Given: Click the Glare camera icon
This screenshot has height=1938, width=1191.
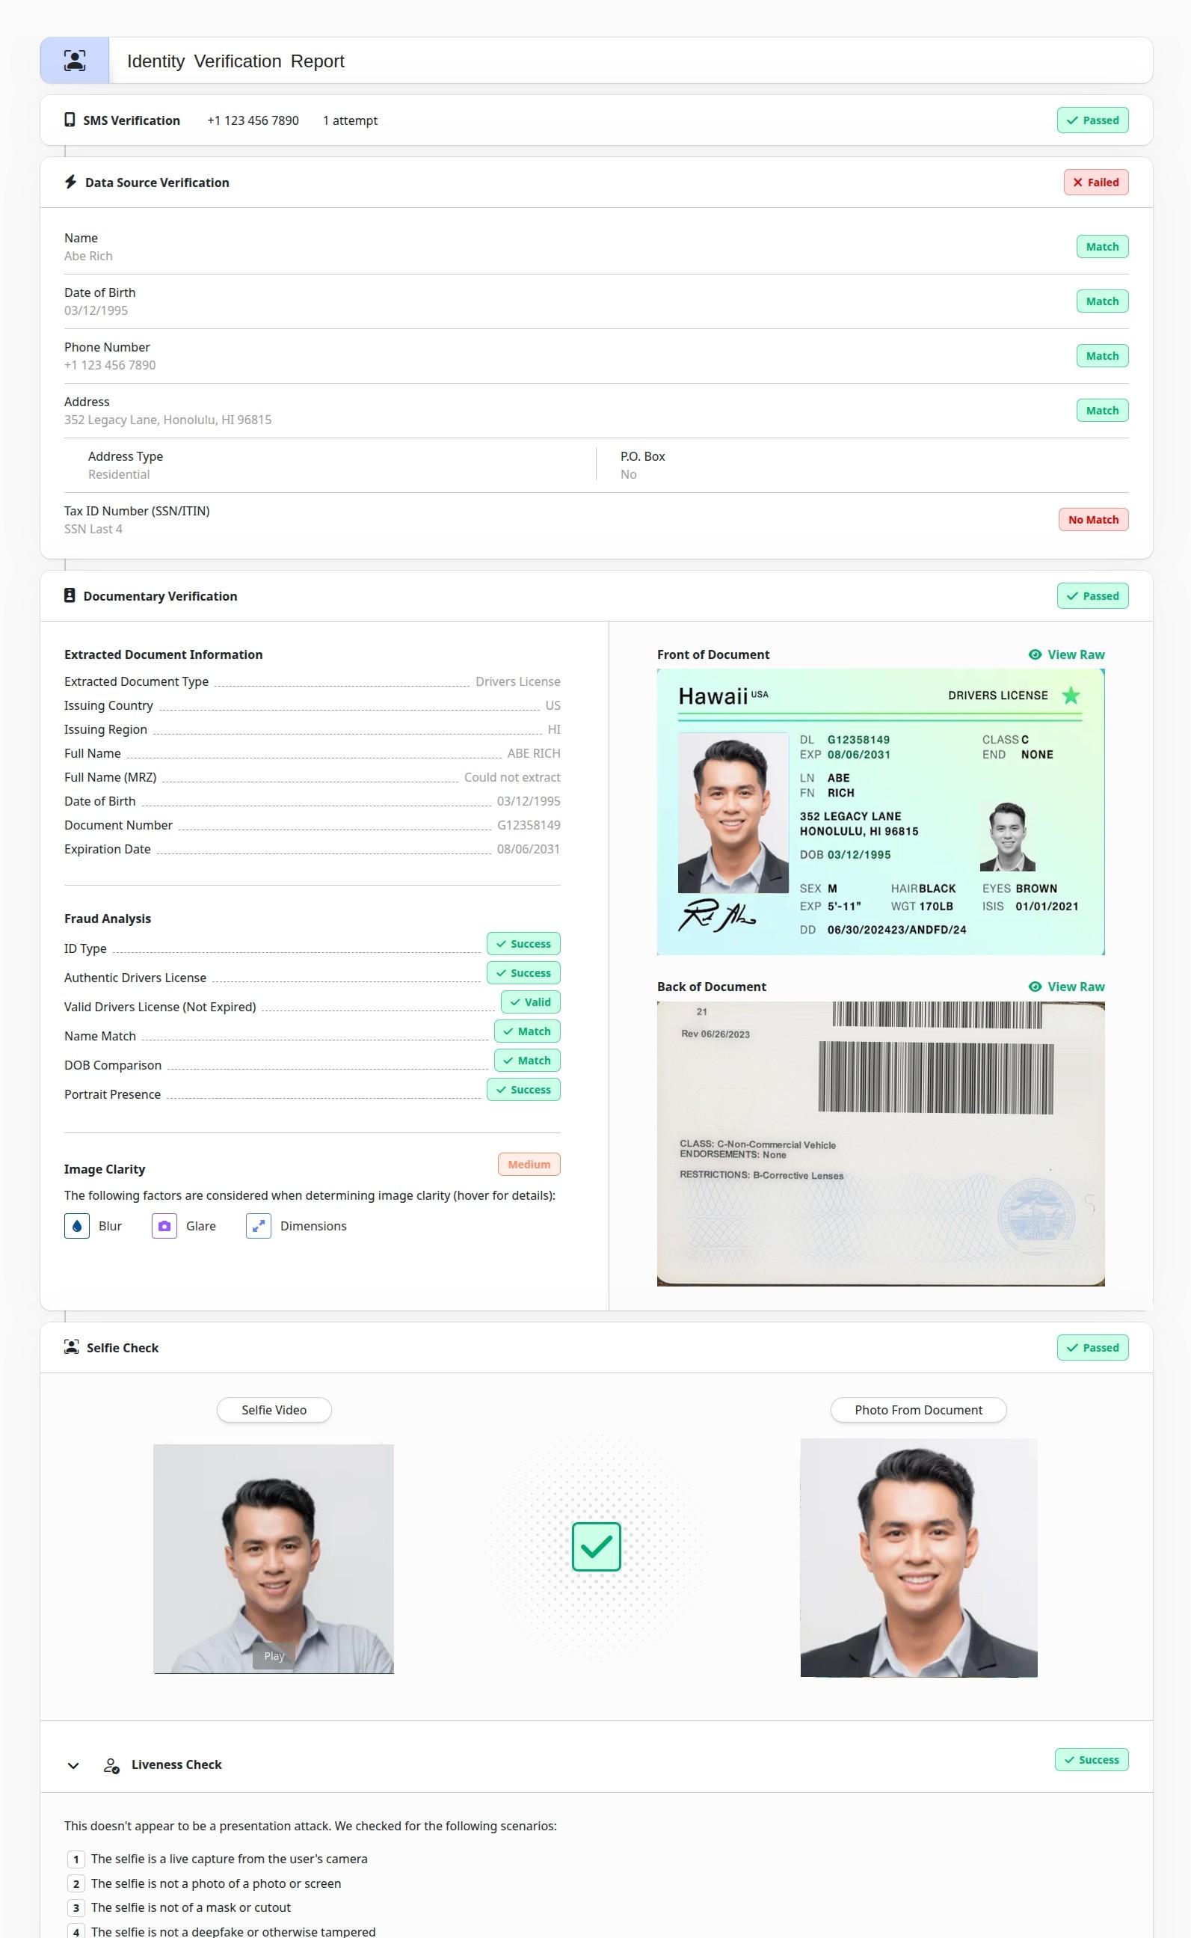Looking at the screenshot, I should click(x=164, y=1226).
